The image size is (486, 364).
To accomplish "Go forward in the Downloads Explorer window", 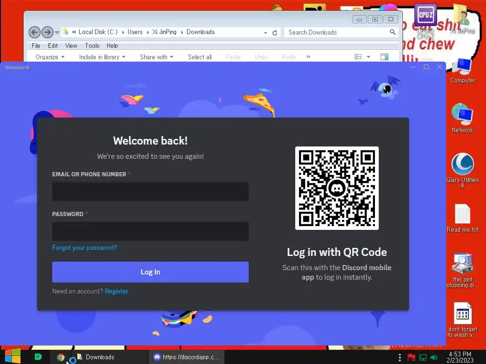I will (x=47, y=32).
